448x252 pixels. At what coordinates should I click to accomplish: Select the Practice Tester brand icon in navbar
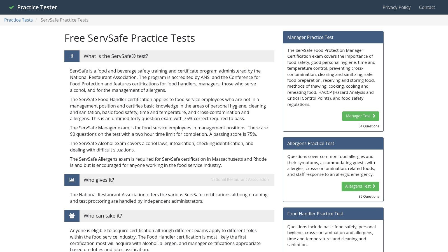pos(11,7)
